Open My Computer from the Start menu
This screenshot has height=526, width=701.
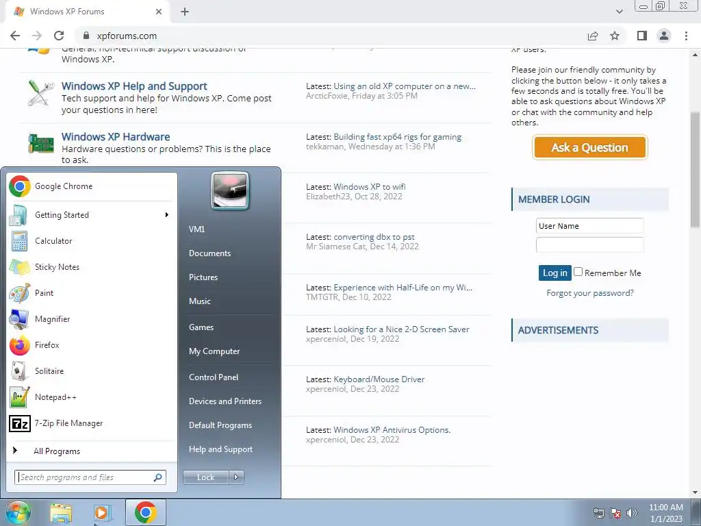coord(214,351)
